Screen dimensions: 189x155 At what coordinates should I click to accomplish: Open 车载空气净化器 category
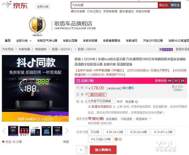coord(47,41)
